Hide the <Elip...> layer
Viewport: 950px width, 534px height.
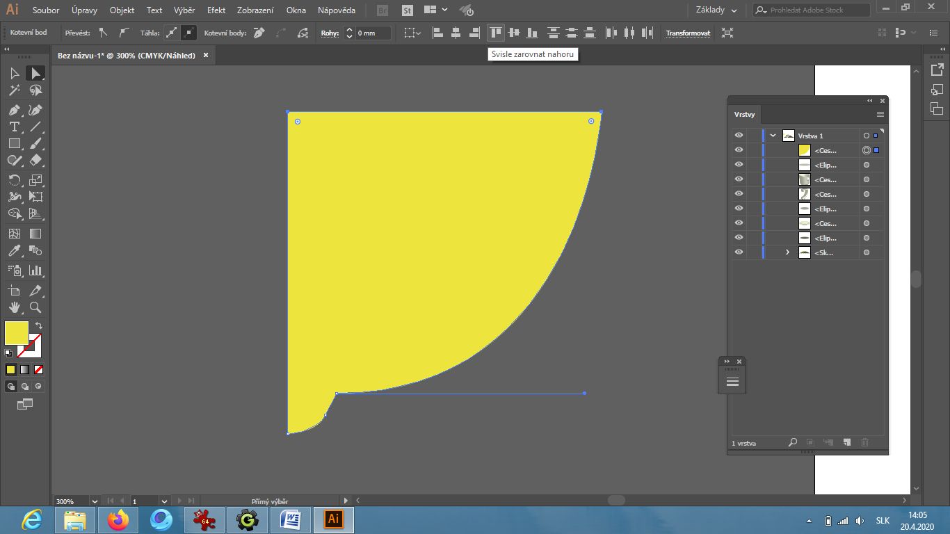[739, 164]
